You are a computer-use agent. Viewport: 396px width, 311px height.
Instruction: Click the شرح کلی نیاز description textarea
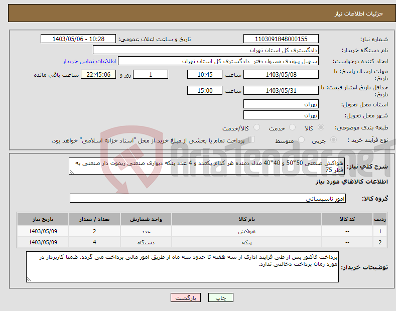(207, 166)
